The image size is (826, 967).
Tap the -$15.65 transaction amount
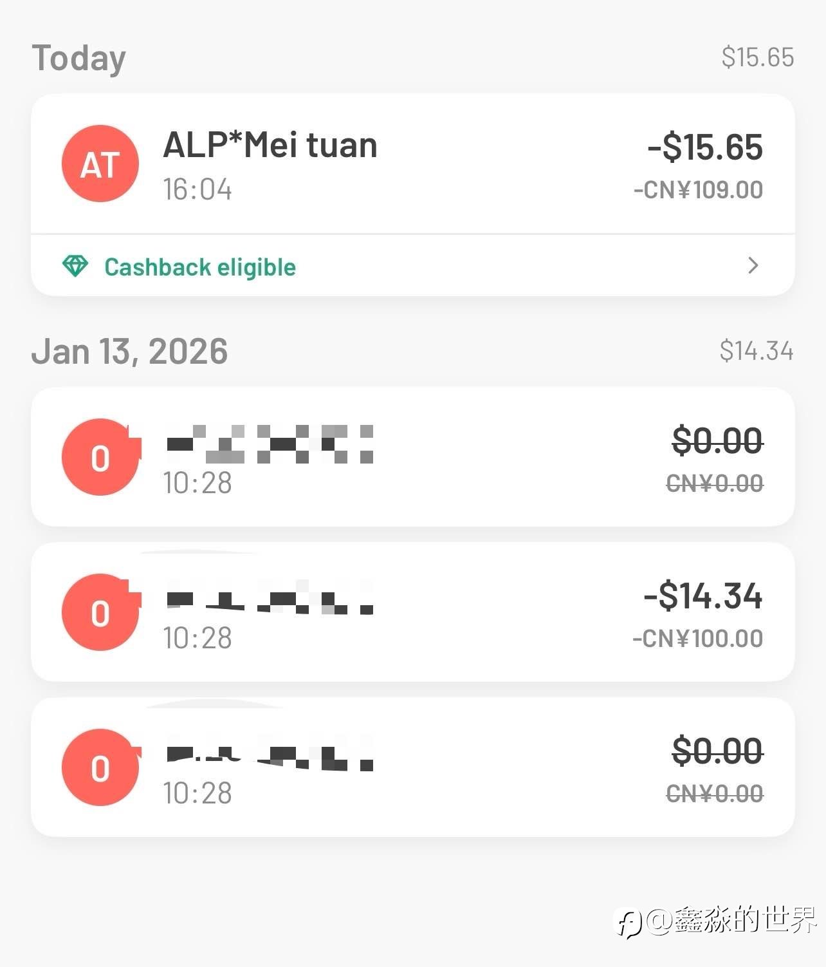pos(705,147)
